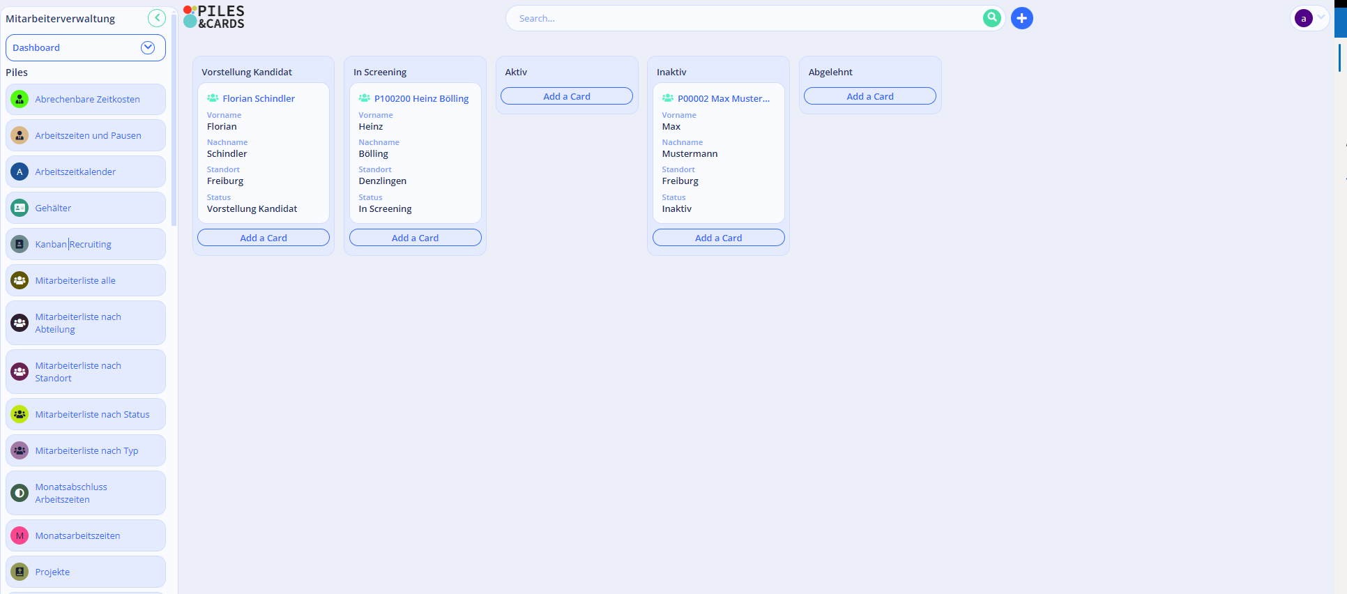Add a card to the Inaktiv column
Viewport: 1347px width, 594px height.
pos(719,238)
